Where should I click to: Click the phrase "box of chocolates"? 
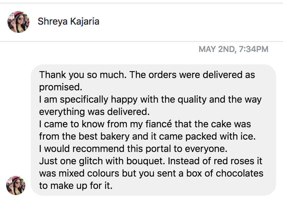(x=223, y=173)
